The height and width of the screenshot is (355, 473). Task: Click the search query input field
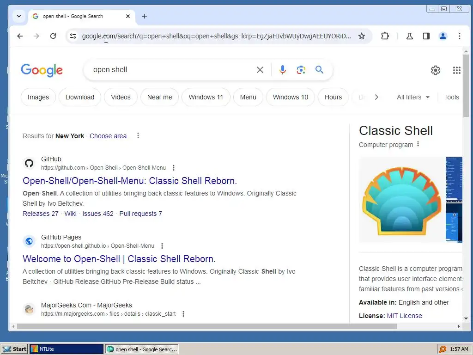pos(172,70)
